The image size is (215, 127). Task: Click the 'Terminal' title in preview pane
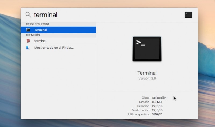tap(147, 73)
